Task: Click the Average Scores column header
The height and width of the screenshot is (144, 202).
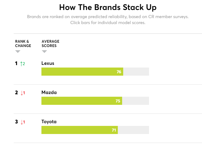Action: pyautogui.click(x=51, y=43)
